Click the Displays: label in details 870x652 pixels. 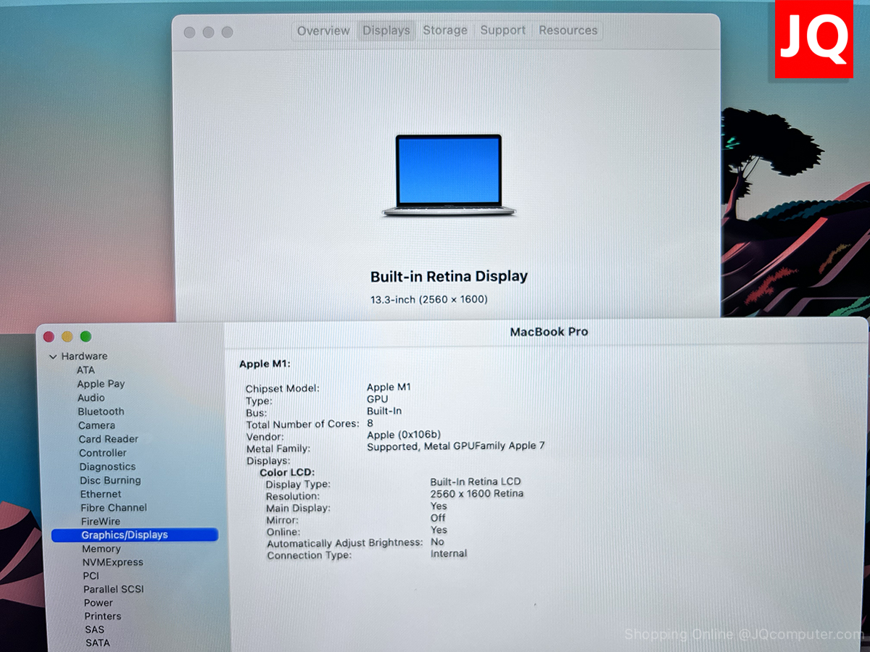pyautogui.click(x=268, y=461)
